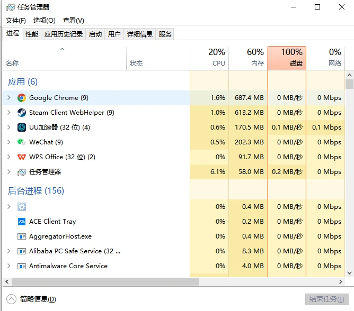Click the 任务管理器 process icon
The width and height of the screenshot is (354, 311).
[22, 172]
